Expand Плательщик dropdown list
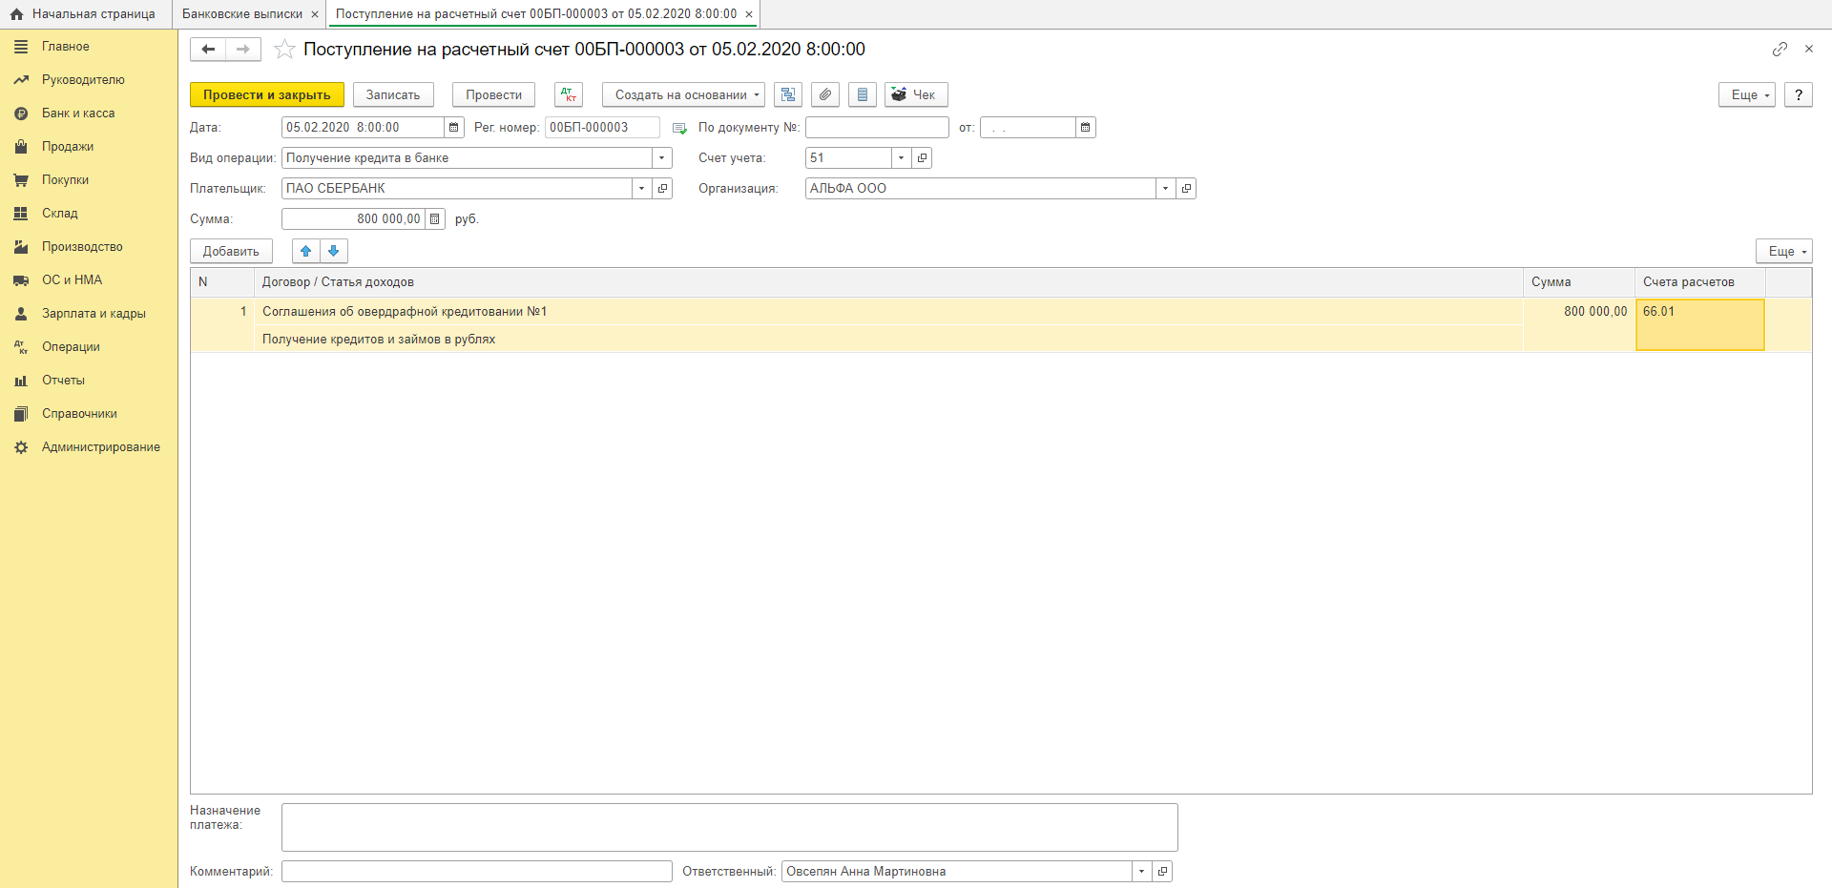 coord(642,188)
